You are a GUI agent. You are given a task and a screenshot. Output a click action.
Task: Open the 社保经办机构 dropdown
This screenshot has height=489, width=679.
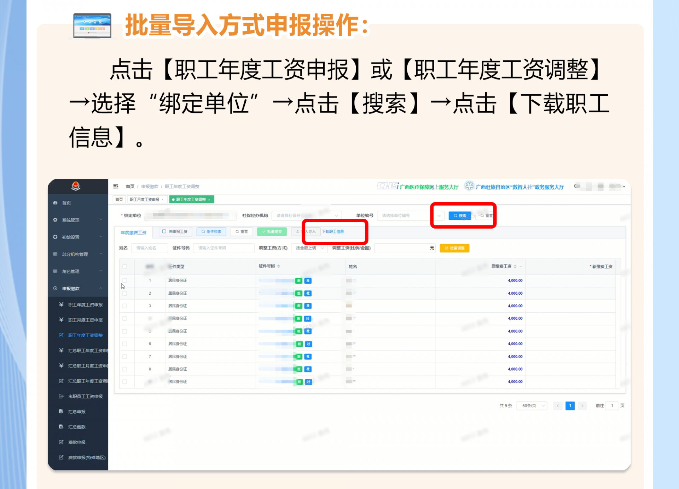[307, 216]
